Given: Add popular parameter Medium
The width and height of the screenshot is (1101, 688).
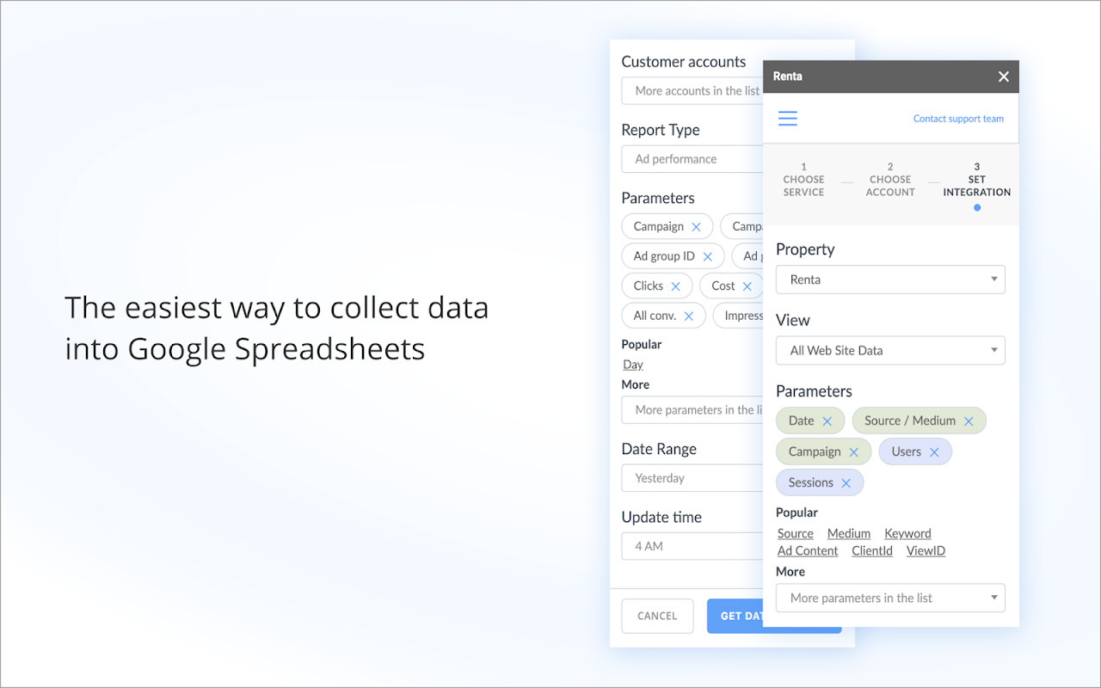Looking at the screenshot, I should click(x=849, y=533).
